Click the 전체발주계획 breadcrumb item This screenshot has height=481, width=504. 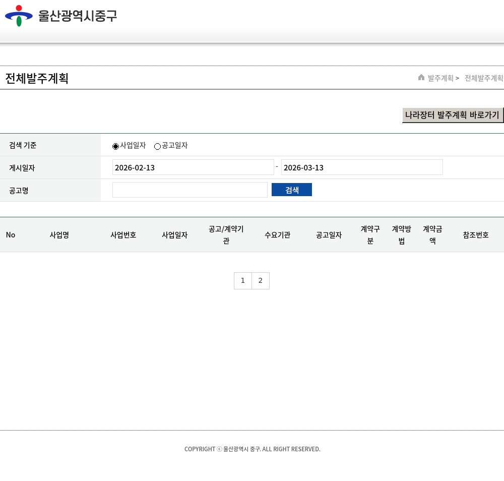[x=484, y=78]
